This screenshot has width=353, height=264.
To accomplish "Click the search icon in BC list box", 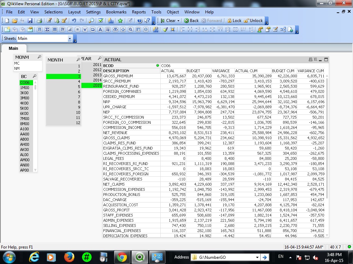I will coord(34,76).
